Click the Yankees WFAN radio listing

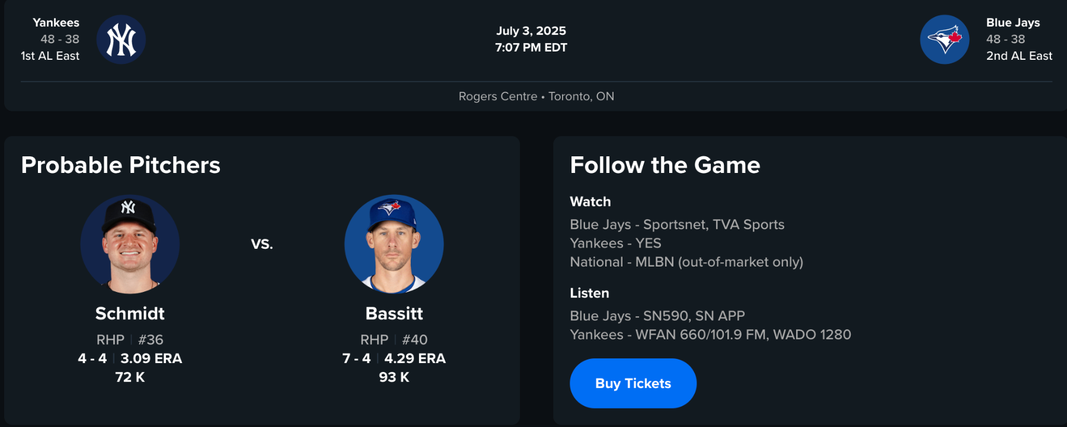pos(710,335)
